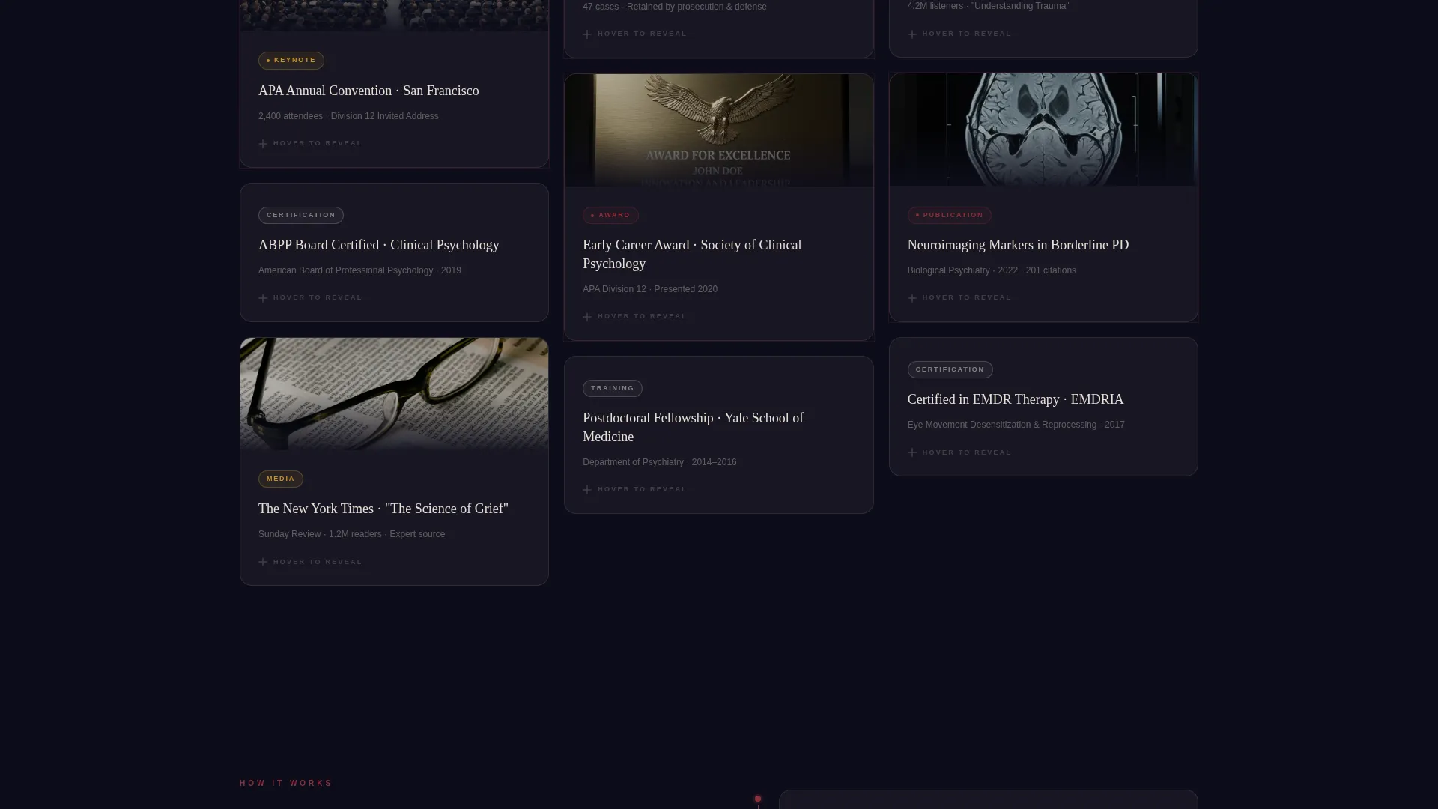The width and height of the screenshot is (1438, 809).
Task: Click the plus icon under ABPP Board Certified
Action: 263,298
